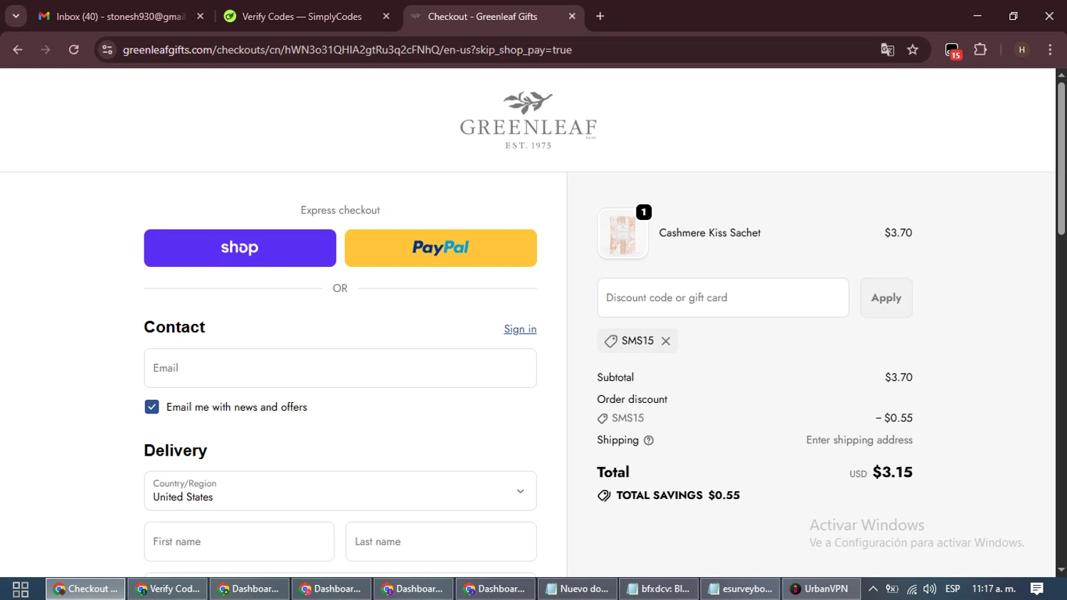
Task: Open the Nuevo do... taskbar item
Action: coord(577,589)
